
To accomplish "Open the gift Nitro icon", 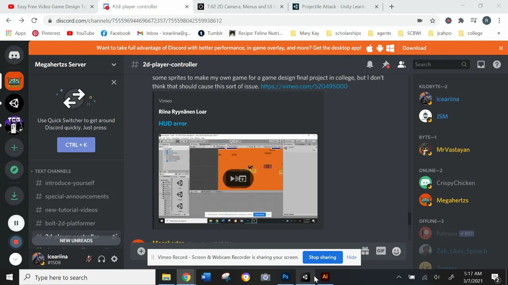I will 365,251.
